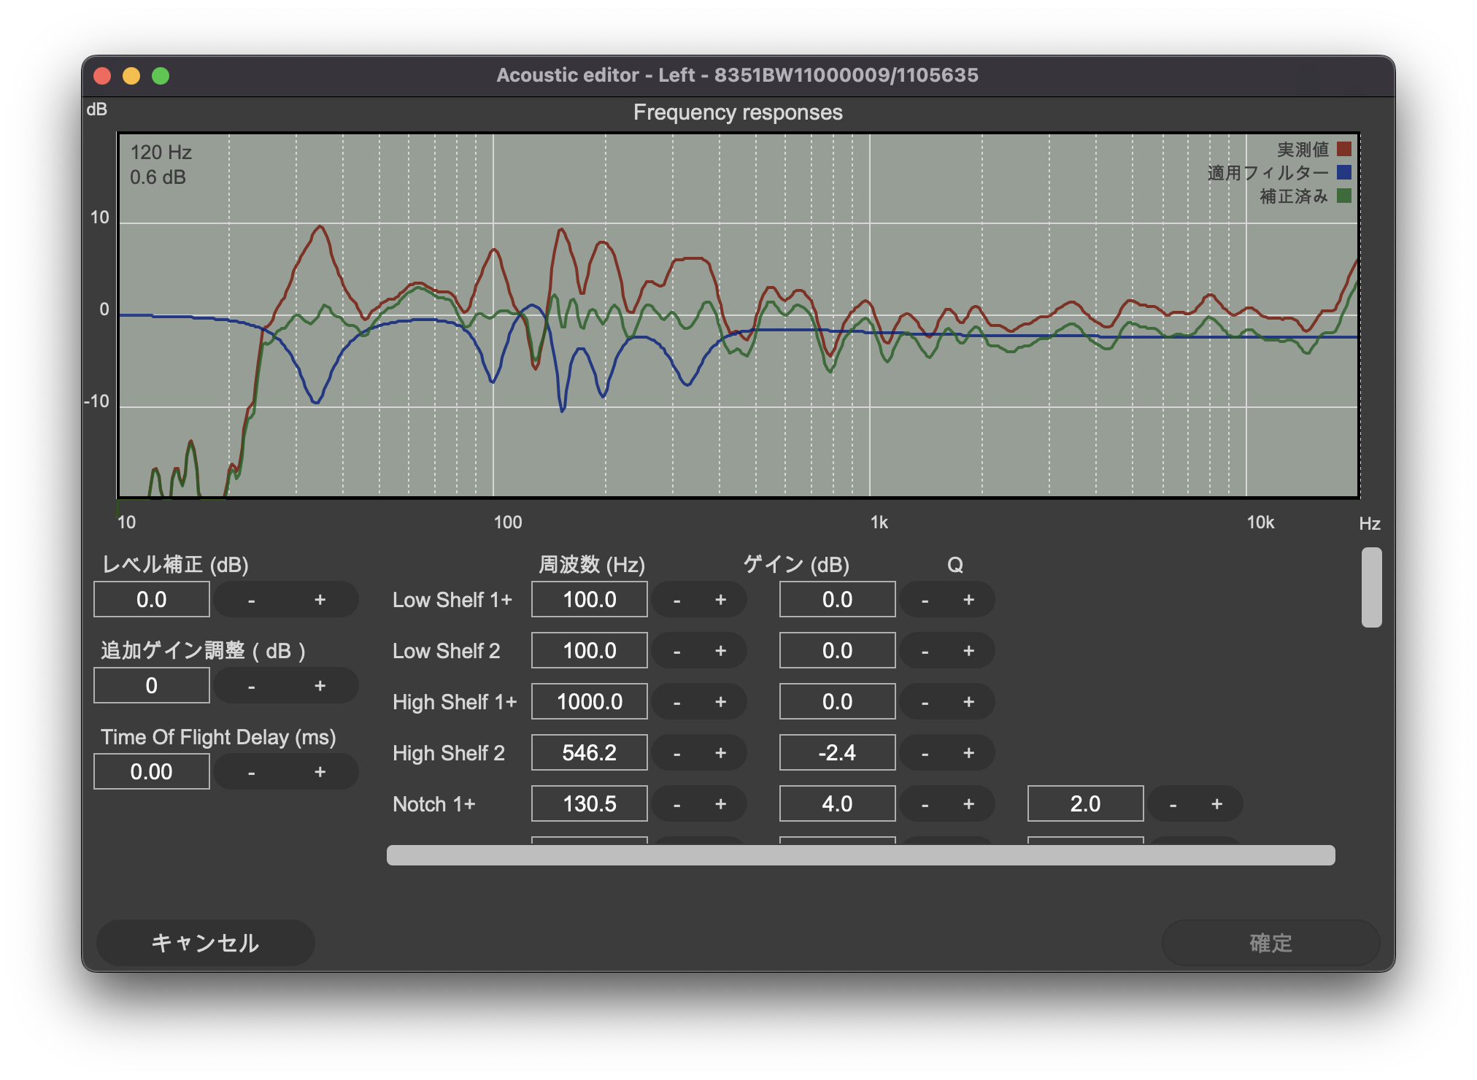Raise High Shelf 2 gain with plus
The height and width of the screenshot is (1080, 1477).
pyautogui.click(x=969, y=753)
